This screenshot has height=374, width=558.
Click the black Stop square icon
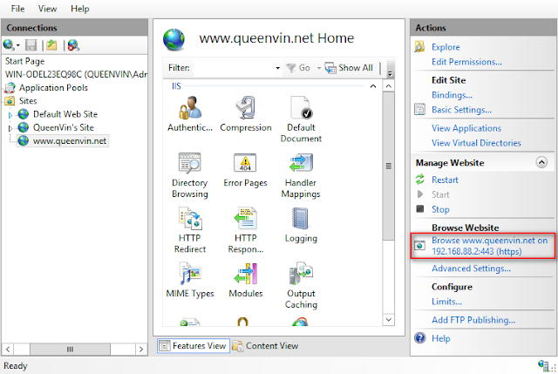[420, 208]
